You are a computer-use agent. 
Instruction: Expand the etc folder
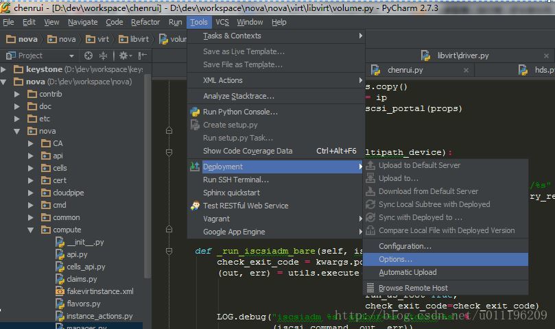tap(17, 119)
